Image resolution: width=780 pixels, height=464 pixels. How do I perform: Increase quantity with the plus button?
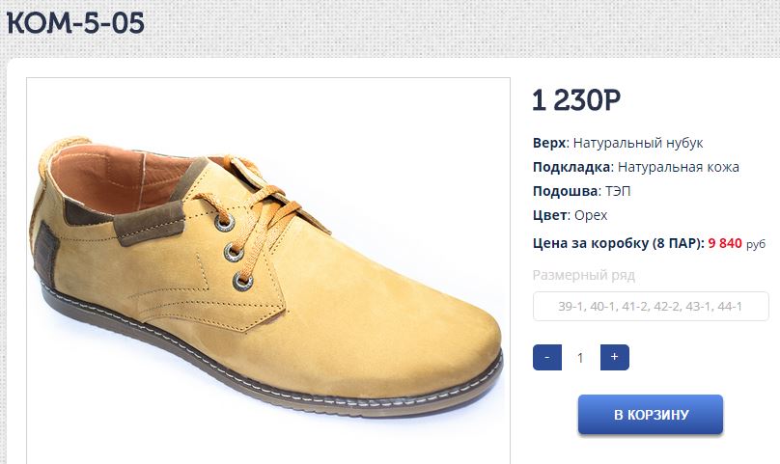[615, 357]
